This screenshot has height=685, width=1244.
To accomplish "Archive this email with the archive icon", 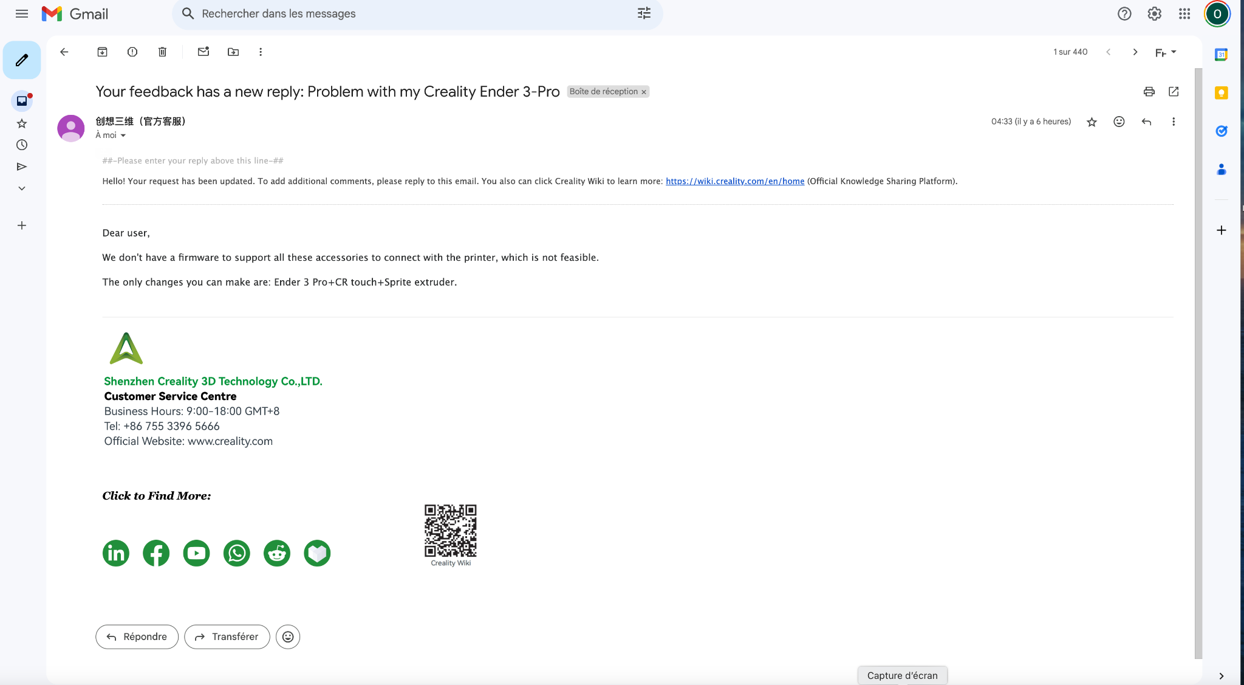I will (x=102, y=52).
